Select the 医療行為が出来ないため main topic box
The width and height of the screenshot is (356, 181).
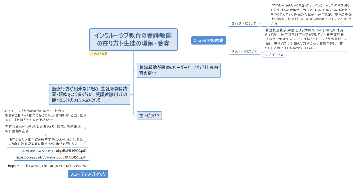click(90, 94)
